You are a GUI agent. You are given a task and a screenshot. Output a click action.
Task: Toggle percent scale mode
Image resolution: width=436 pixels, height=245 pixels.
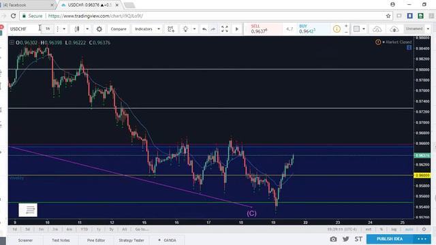pyautogui.click(x=381, y=229)
